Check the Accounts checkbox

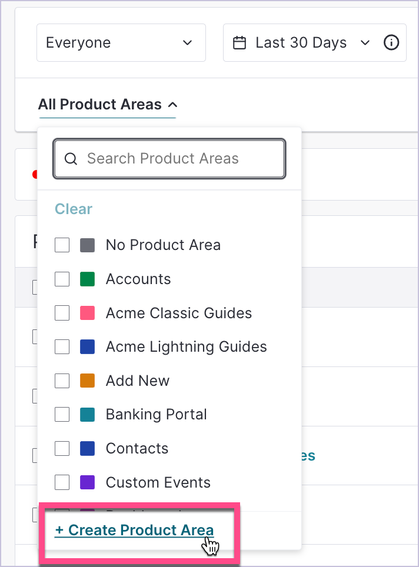pos(62,279)
